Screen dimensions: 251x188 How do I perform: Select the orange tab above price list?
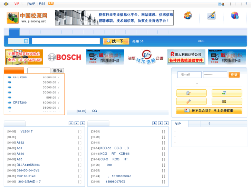14,70
